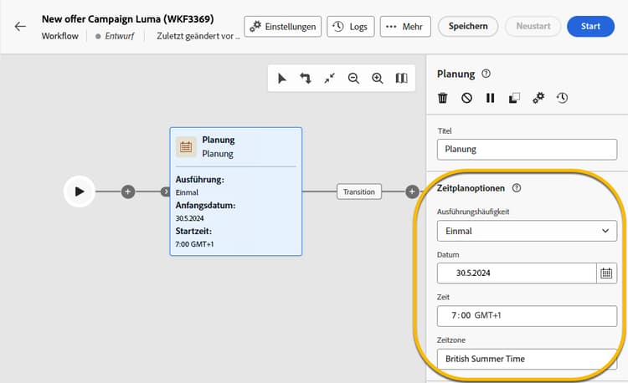
Task: Copy the activity with duplicate icon
Action: pos(514,98)
